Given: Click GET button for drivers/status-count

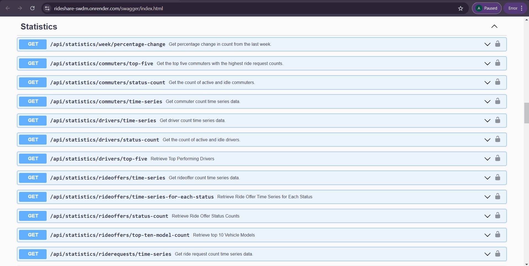Looking at the screenshot, I should coord(33,140).
